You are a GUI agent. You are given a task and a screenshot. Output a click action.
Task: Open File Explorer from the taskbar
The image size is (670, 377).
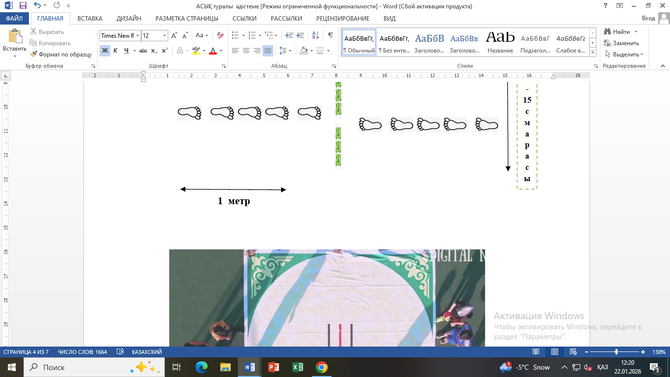225,367
